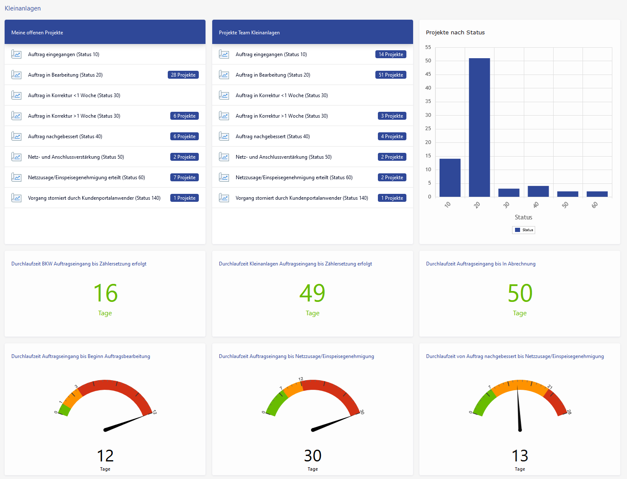Toggle the Status legend in bar chart

(523, 230)
